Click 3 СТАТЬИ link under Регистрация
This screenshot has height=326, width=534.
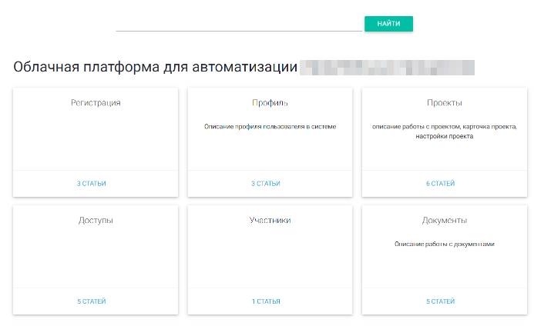pos(92,184)
